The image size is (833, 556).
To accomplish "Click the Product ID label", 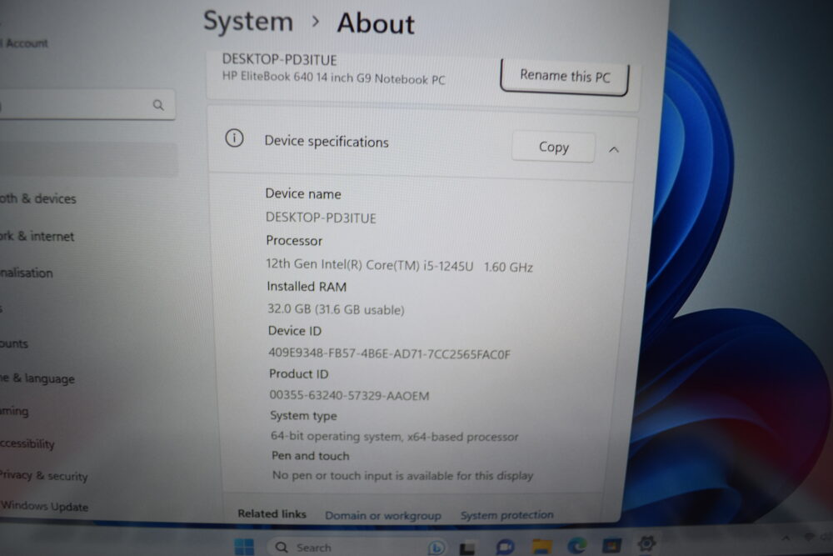I will (298, 374).
